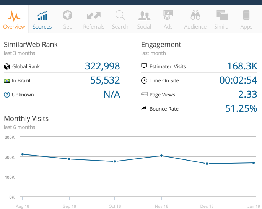
Task: Switch to the Social tab label
Action: (144, 27)
